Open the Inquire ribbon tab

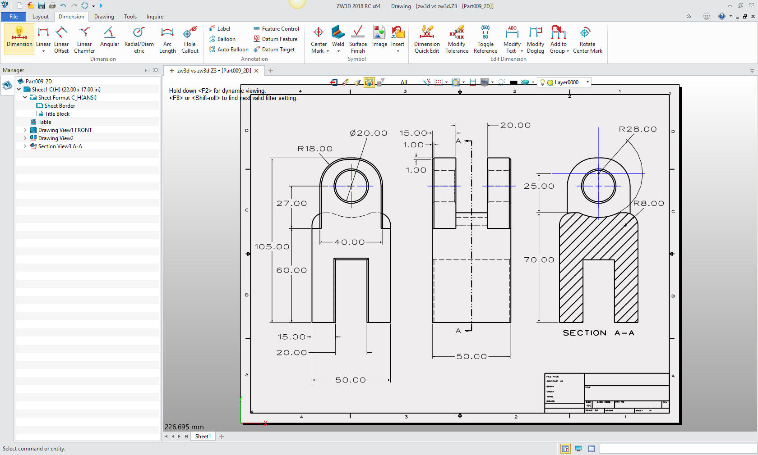tap(155, 17)
